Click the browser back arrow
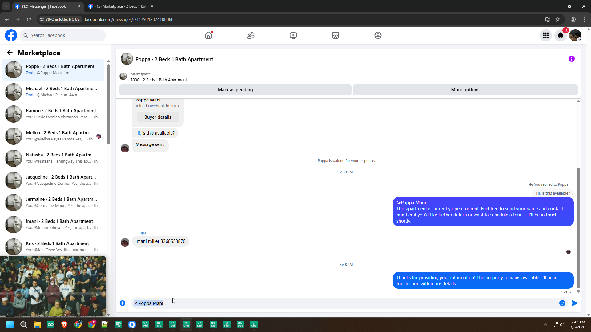This screenshot has width=591, height=332. tap(7, 19)
